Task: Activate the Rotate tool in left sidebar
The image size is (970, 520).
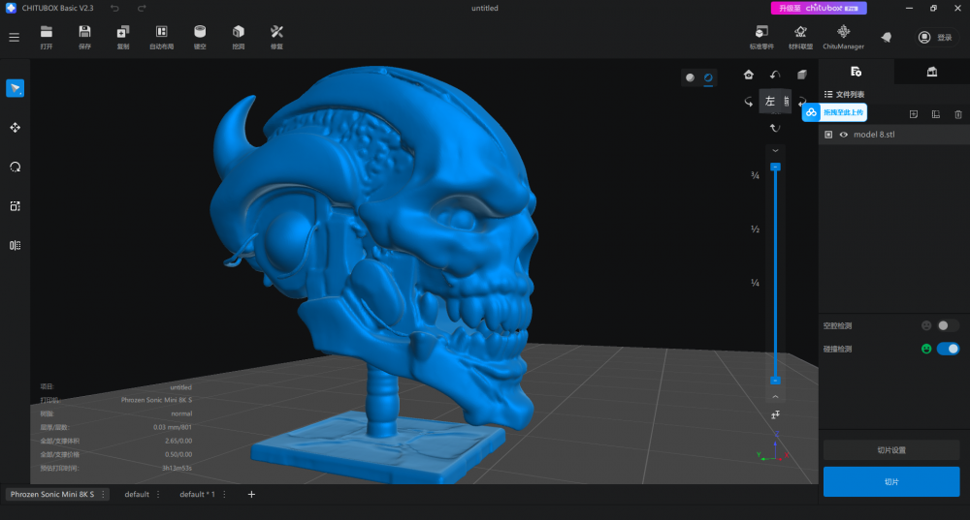Action: coord(16,167)
